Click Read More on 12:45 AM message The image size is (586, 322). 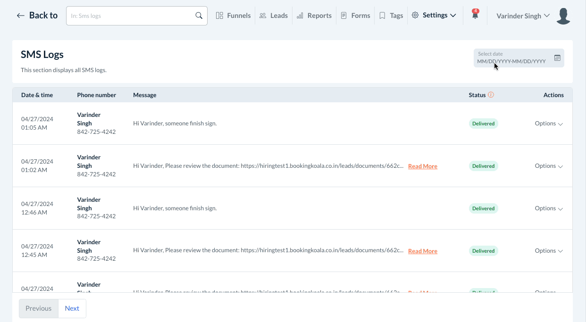[x=422, y=251]
